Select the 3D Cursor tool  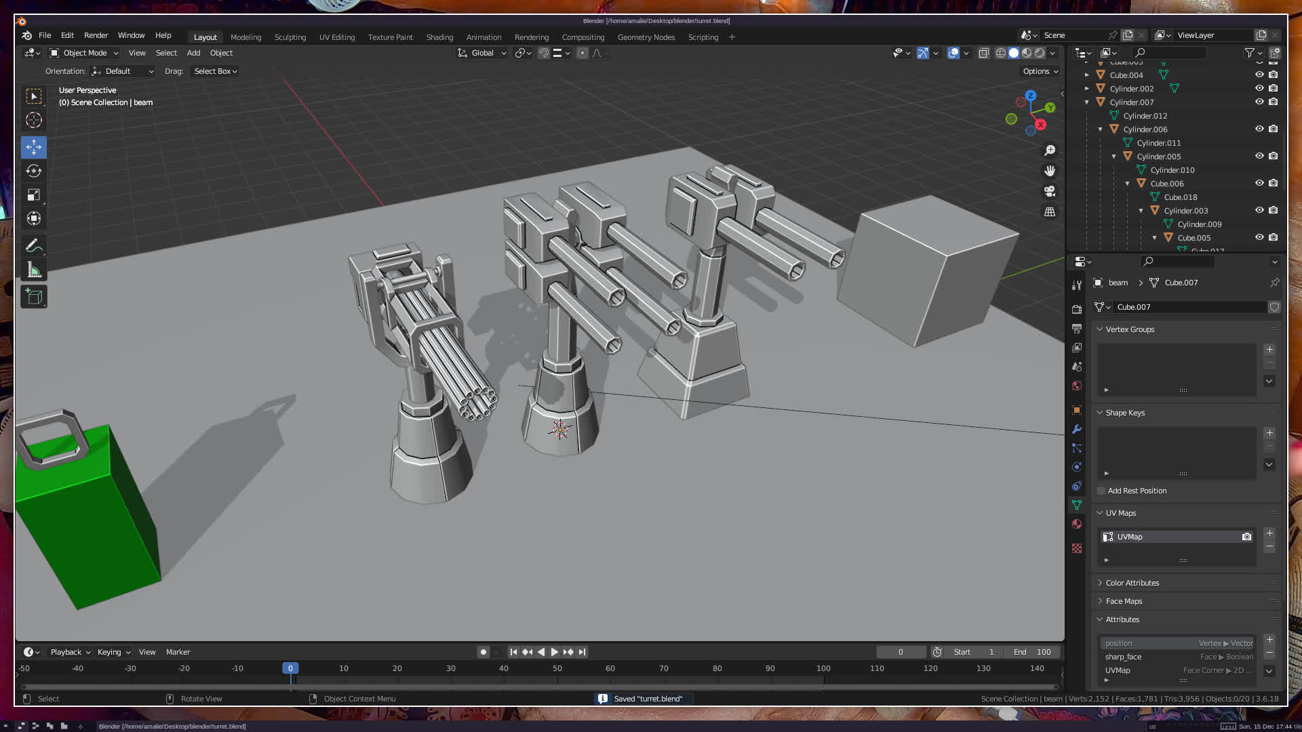click(34, 120)
